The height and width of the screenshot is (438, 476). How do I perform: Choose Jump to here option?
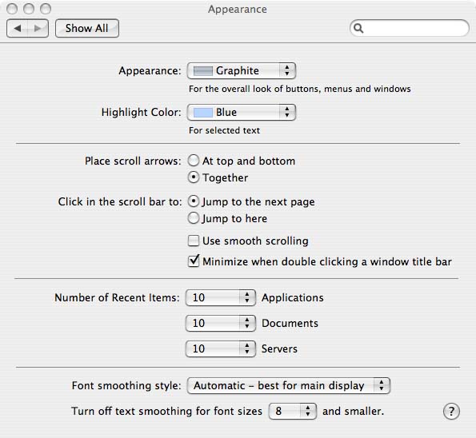tap(194, 218)
